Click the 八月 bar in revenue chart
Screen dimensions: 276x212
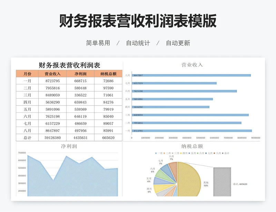[191, 75]
